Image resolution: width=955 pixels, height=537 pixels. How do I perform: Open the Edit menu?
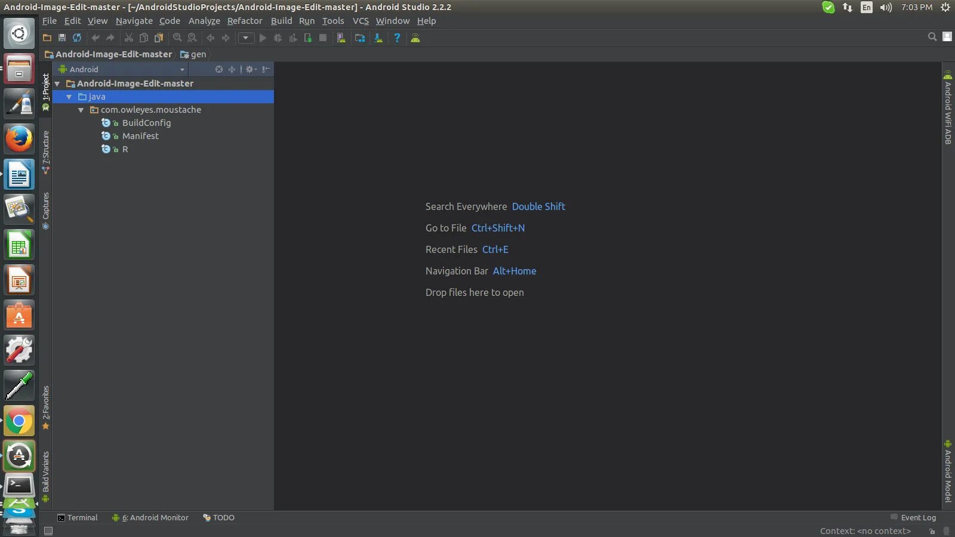[x=72, y=21]
